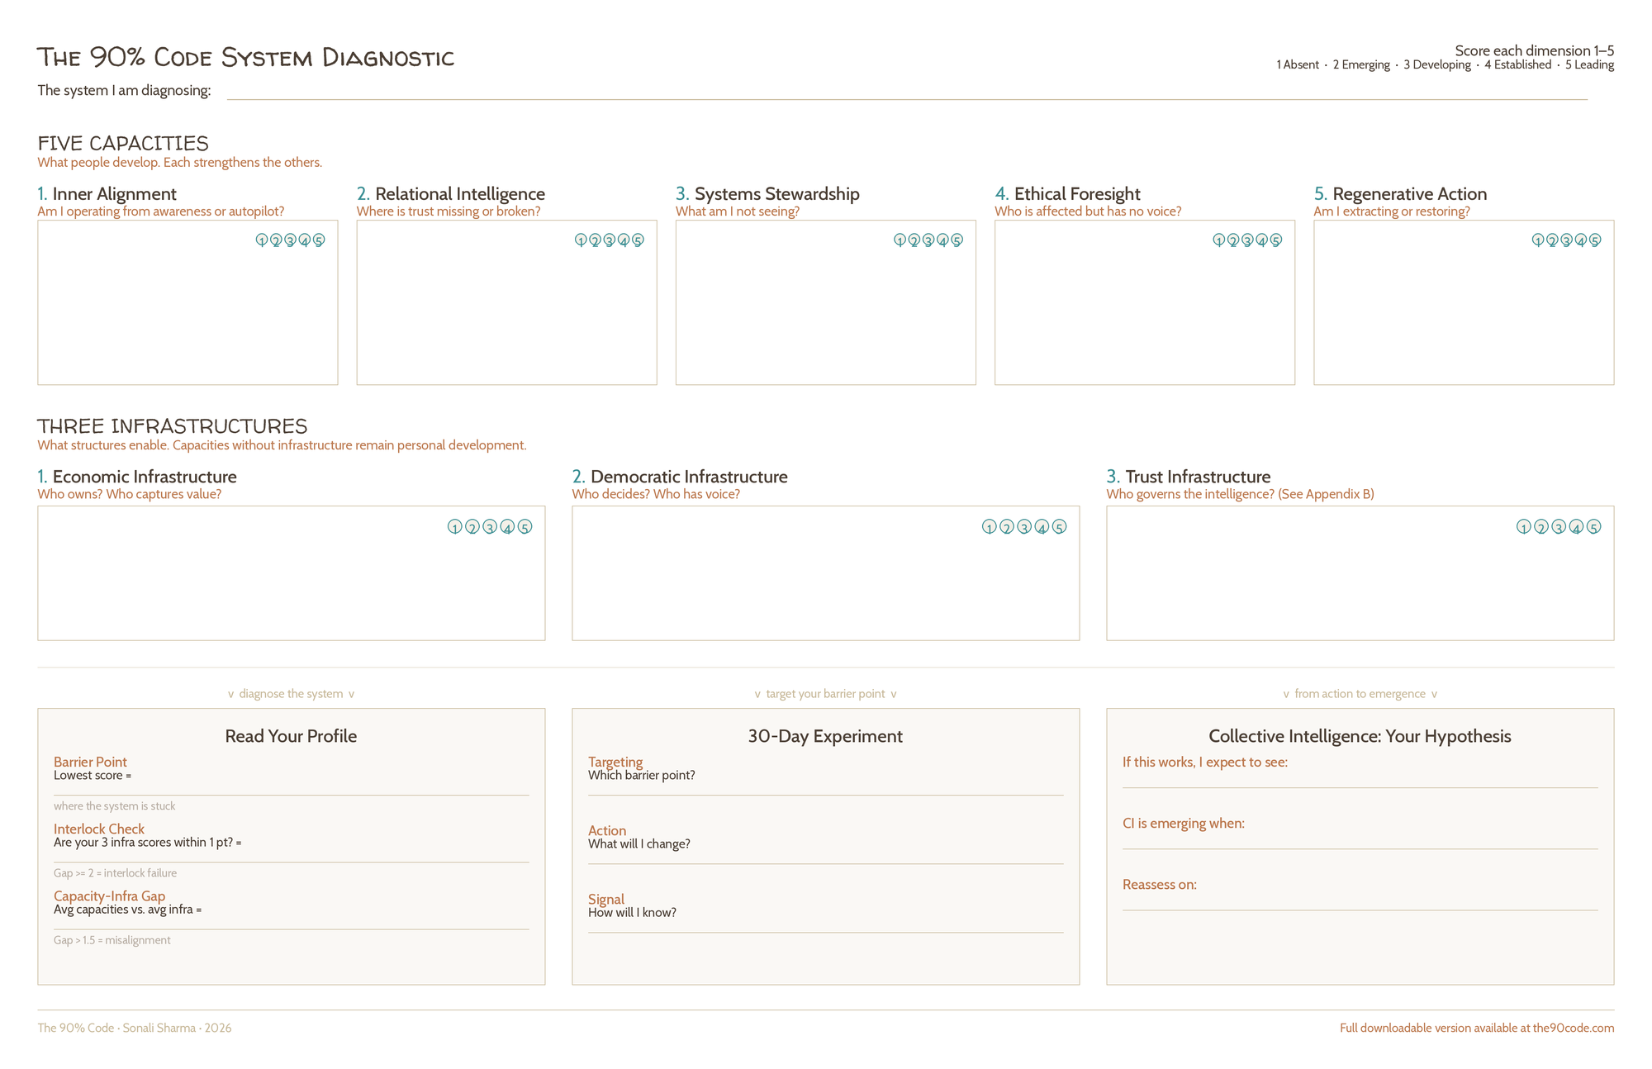This screenshot has height=1069, width=1652.
Task: Select score 3 for Trust Infrastructure
Action: click(x=1559, y=527)
